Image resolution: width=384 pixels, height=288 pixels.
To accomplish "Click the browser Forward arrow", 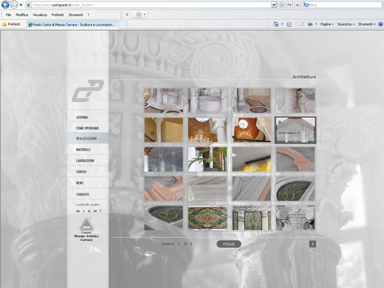I will pyautogui.click(x=14, y=5).
